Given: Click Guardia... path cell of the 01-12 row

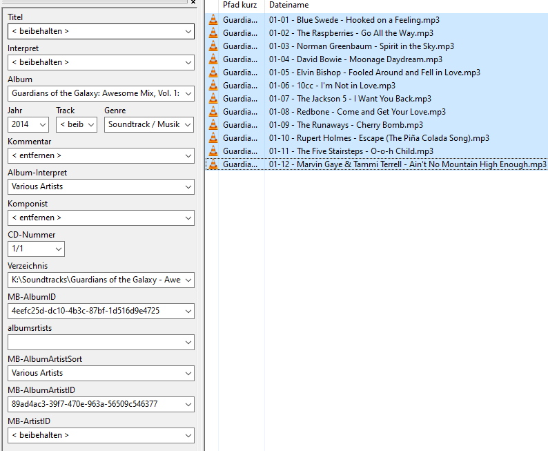Looking at the screenshot, I should pyautogui.click(x=240, y=164).
